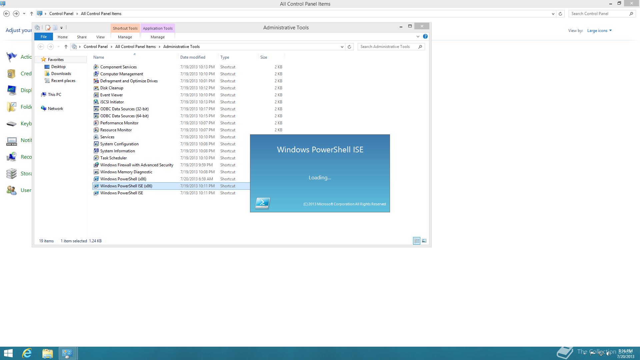Screen dimensions: 640x360
Task: Select Network in the navigation pane
Action: (x=55, y=109)
